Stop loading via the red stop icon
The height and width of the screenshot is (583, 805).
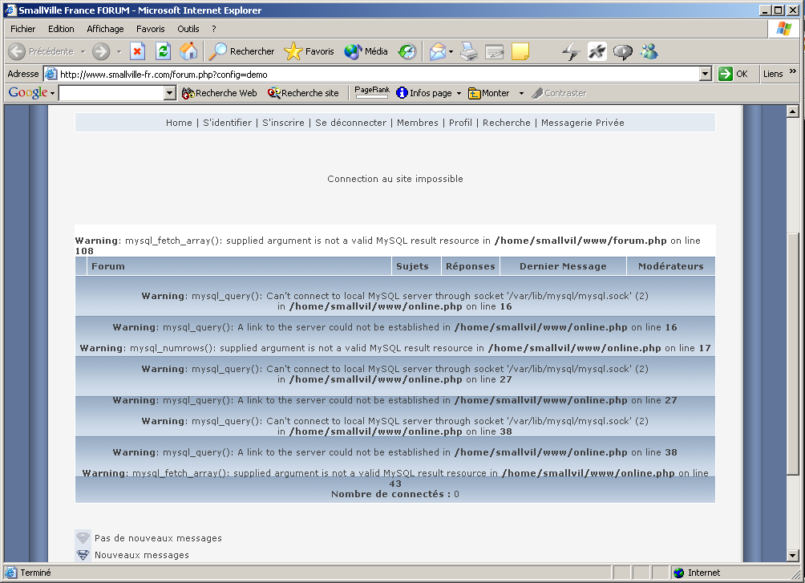[138, 51]
